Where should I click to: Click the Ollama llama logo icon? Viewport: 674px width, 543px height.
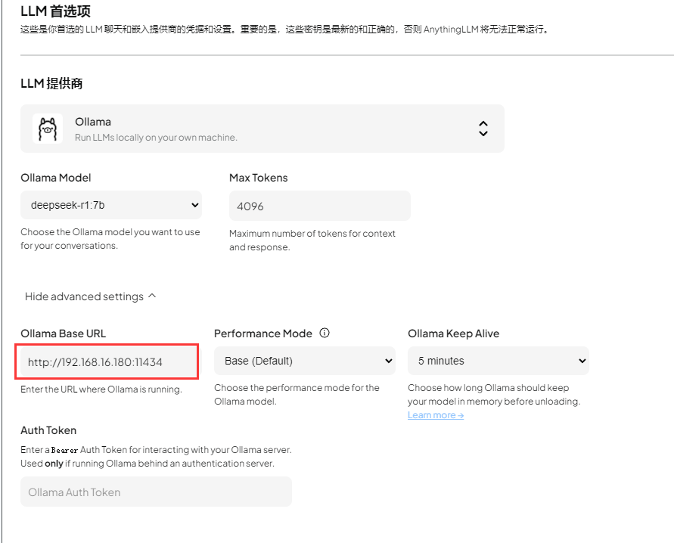point(48,129)
